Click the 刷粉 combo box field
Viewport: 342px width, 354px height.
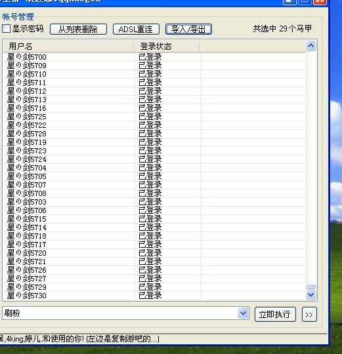click(x=120, y=313)
